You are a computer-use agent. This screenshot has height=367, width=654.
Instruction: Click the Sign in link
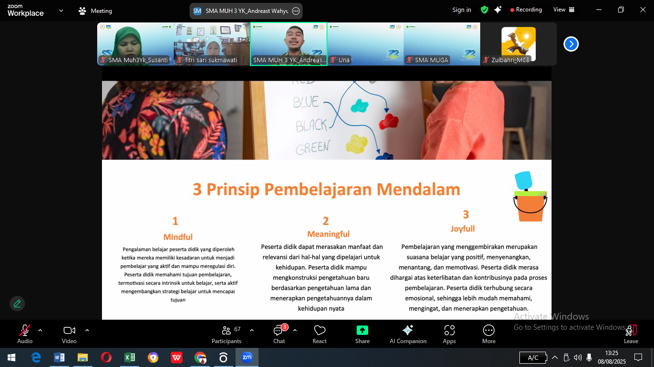462,10
